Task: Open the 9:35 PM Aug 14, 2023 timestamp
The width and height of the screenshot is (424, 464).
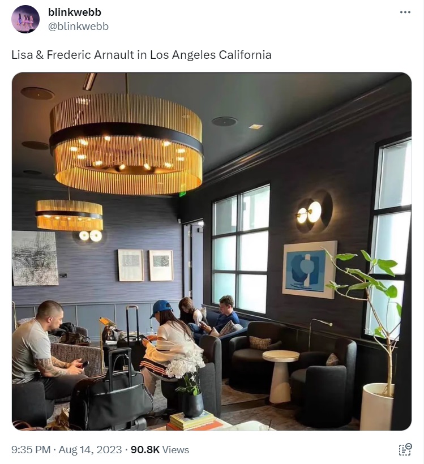Action: click(x=67, y=449)
